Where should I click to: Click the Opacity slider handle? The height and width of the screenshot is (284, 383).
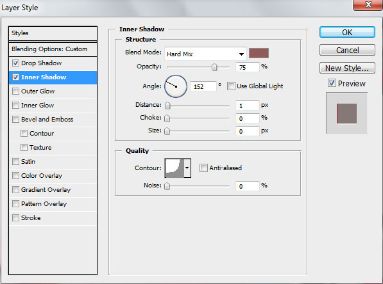pyautogui.click(x=214, y=67)
